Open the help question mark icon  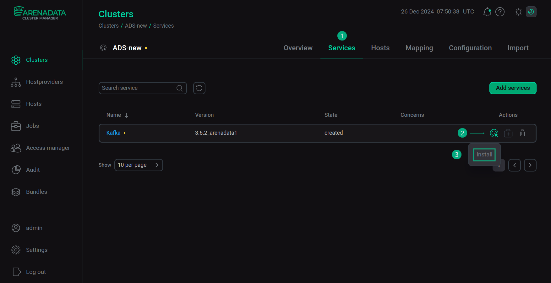(x=500, y=12)
